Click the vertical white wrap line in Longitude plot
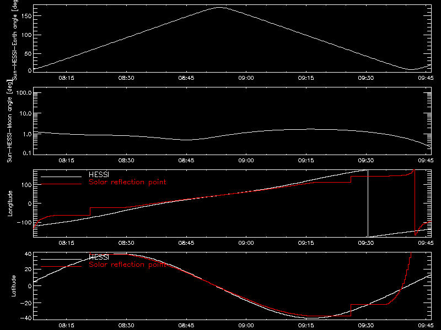Screen dimensions: 441x330 (368, 204)
